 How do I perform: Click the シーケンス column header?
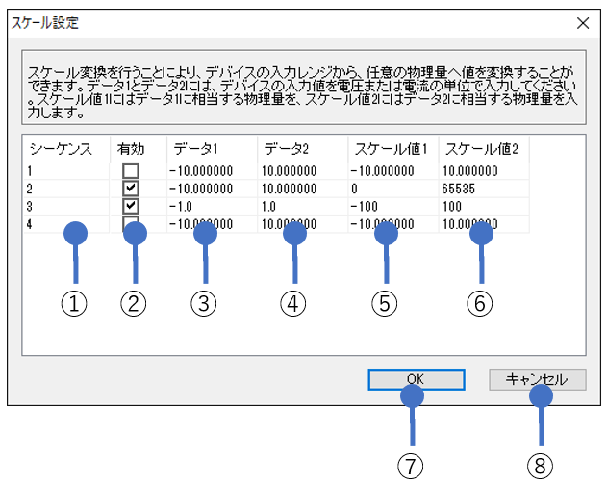(61, 148)
